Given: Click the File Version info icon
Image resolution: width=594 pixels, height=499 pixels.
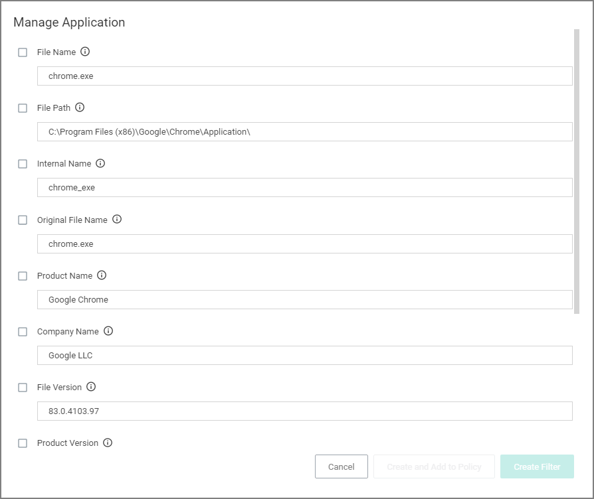Looking at the screenshot, I should coord(91,387).
